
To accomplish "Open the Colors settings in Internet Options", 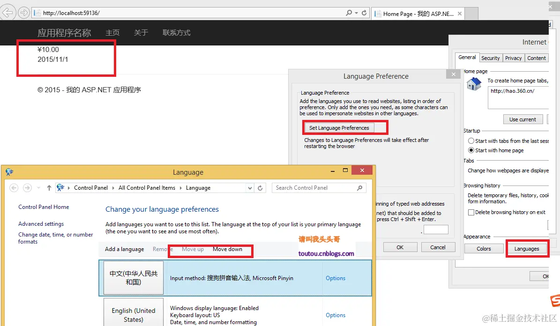I will [484, 248].
